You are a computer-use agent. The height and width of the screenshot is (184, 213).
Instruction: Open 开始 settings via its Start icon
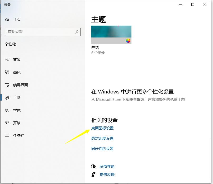pyautogui.click(x=7, y=123)
